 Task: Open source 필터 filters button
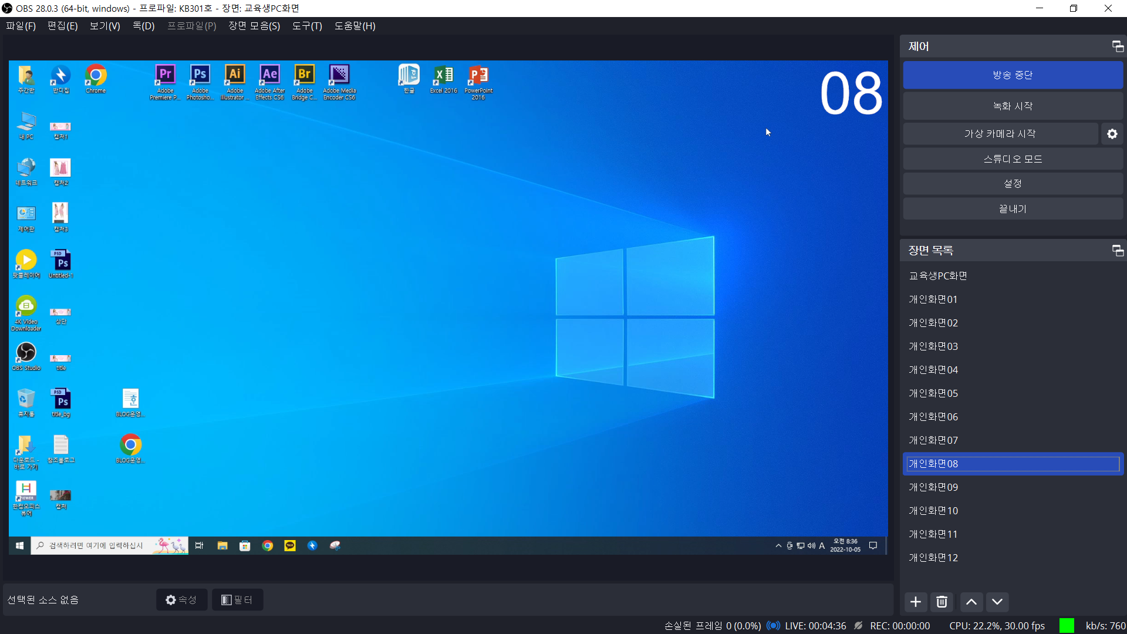click(x=237, y=599)
